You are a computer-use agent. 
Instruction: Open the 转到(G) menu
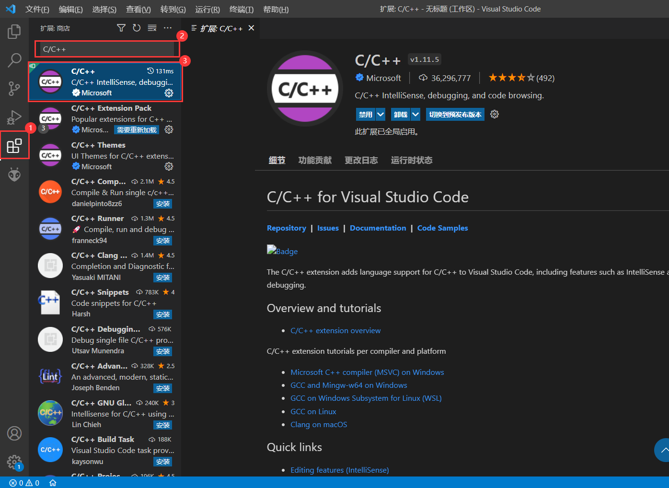[173, 9]
